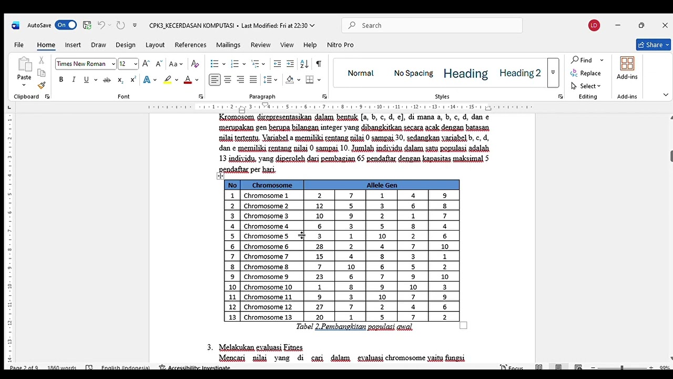Viewport: 673px width, 379px height.
Task: Open the numbering list dropdown arrow
Action: (x=244, y=64)
